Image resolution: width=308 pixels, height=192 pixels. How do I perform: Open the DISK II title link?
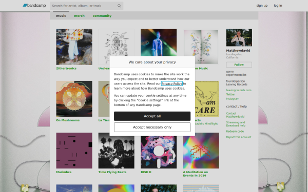(146, 172)
